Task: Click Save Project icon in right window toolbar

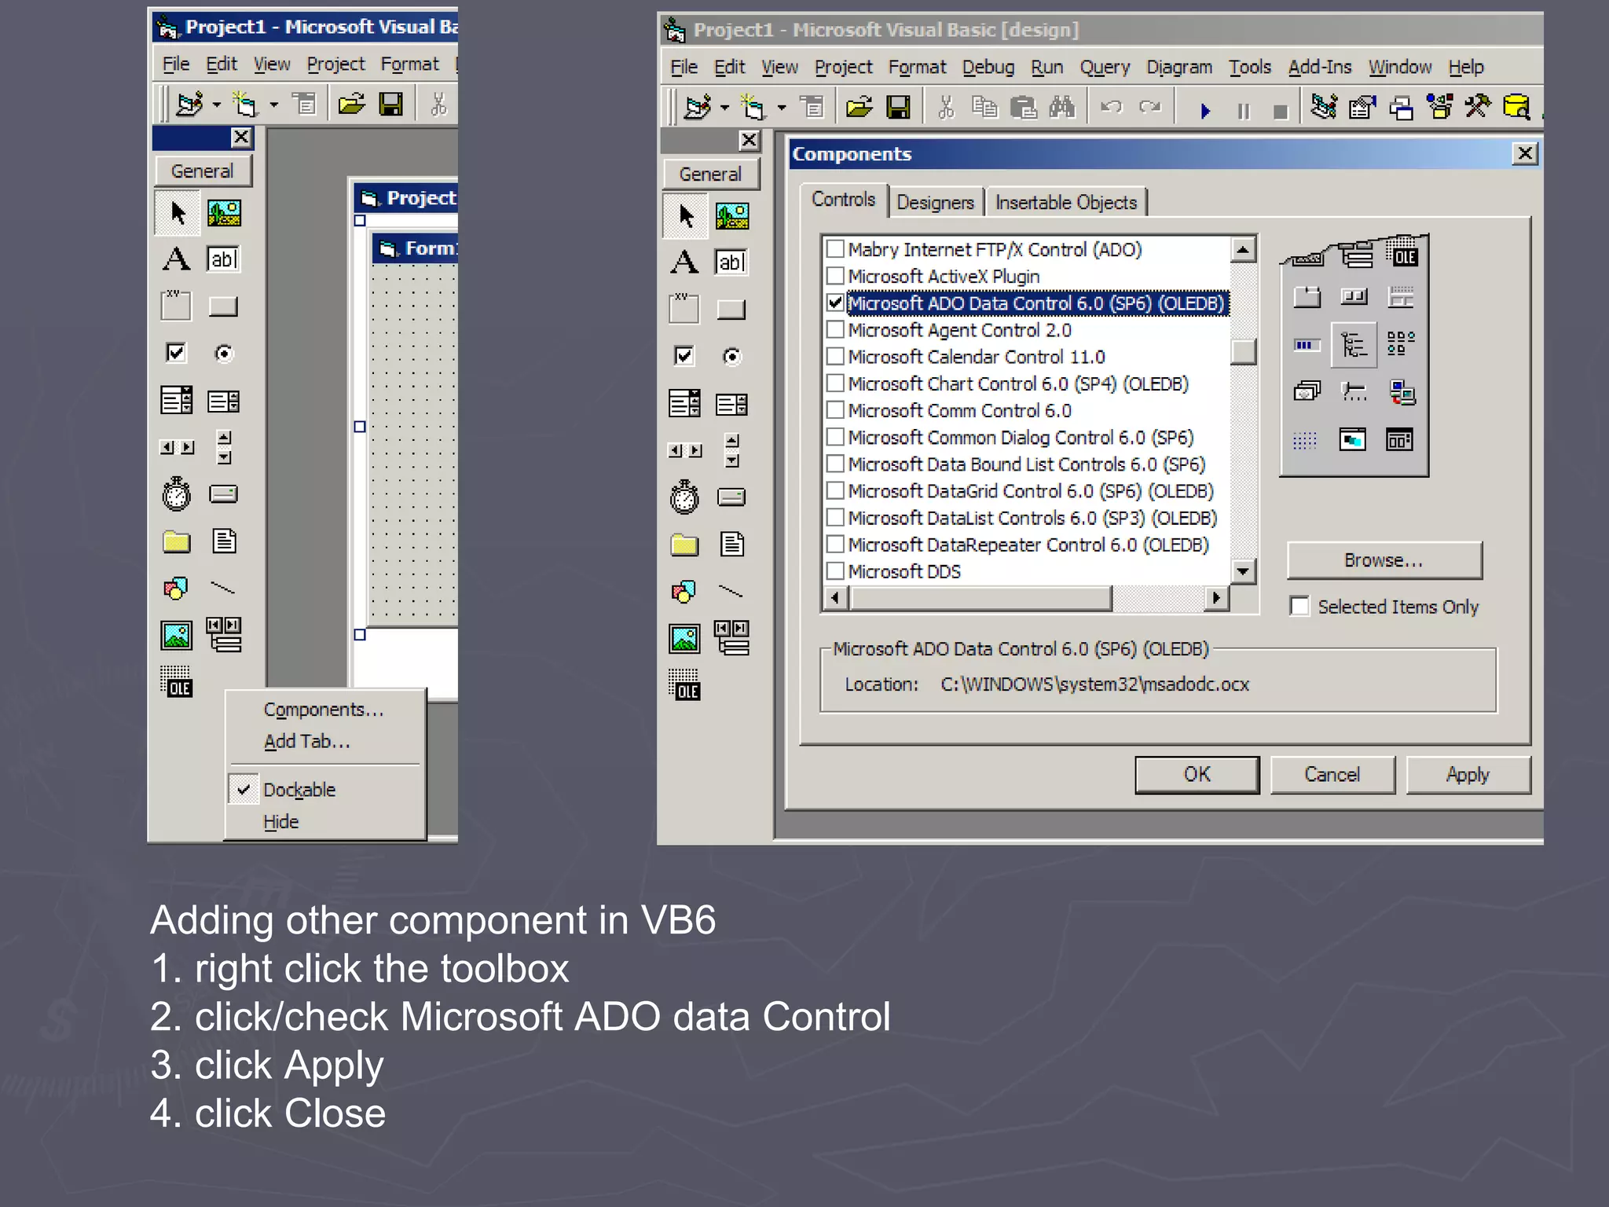Action: 898,107
